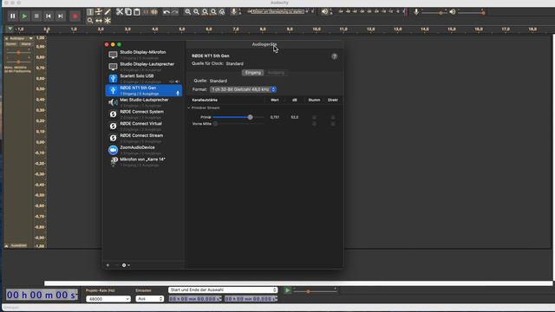Image resolution: width=555 pixels, height=312 pixels.
Task: Select Studio Display-Mikrofon device
Action: (144, 55)
